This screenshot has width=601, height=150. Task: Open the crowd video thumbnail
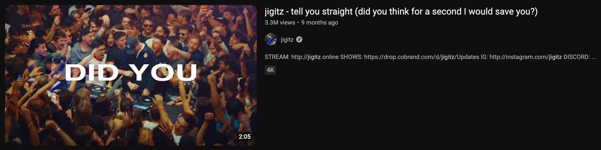pyautogui.click(x=131, y=75)
